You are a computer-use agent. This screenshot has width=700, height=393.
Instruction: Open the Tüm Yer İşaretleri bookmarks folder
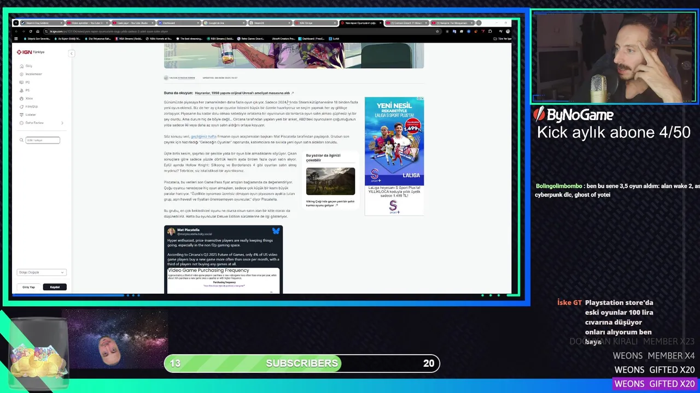(502, 39)
